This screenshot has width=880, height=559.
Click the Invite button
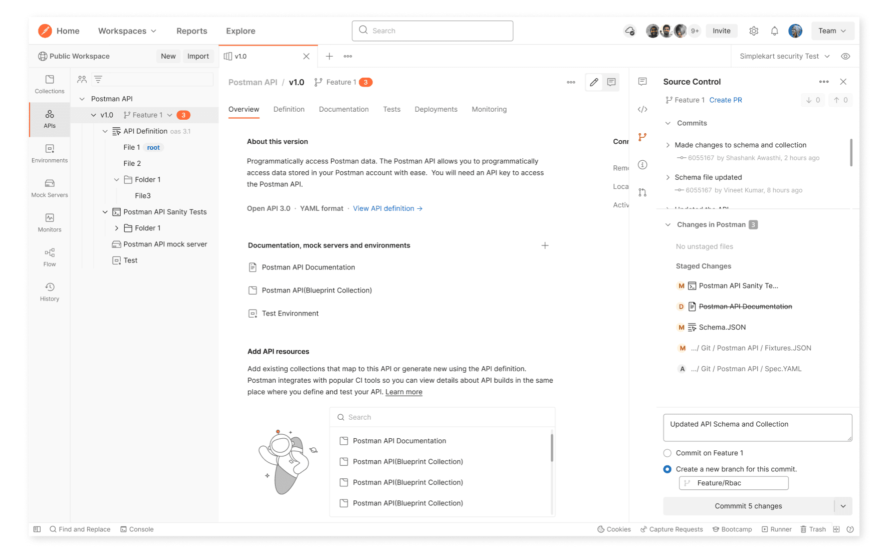click(722, 31)
